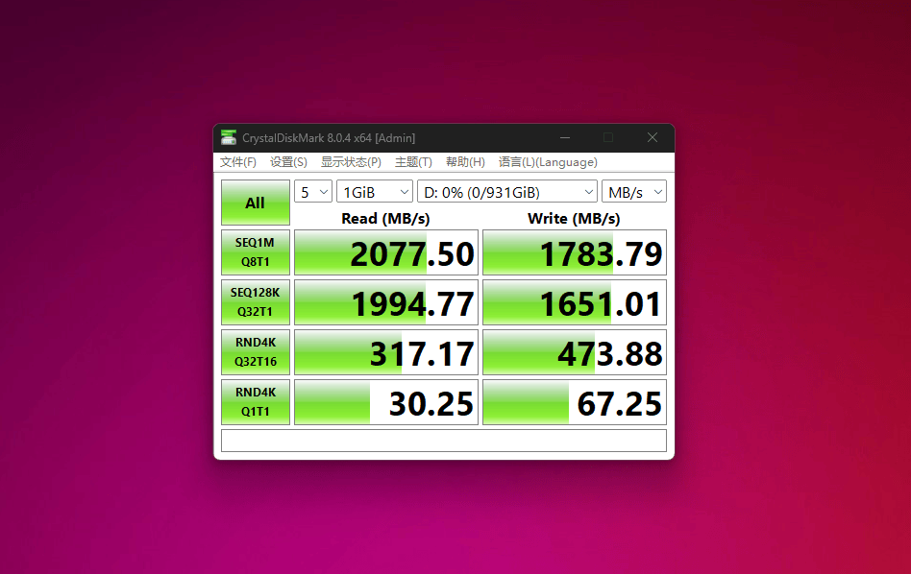Screen dimensions: 911x574
Task: Open the MB/s unit dropdown
Action: pyautogui.click(x=634, y=192)
